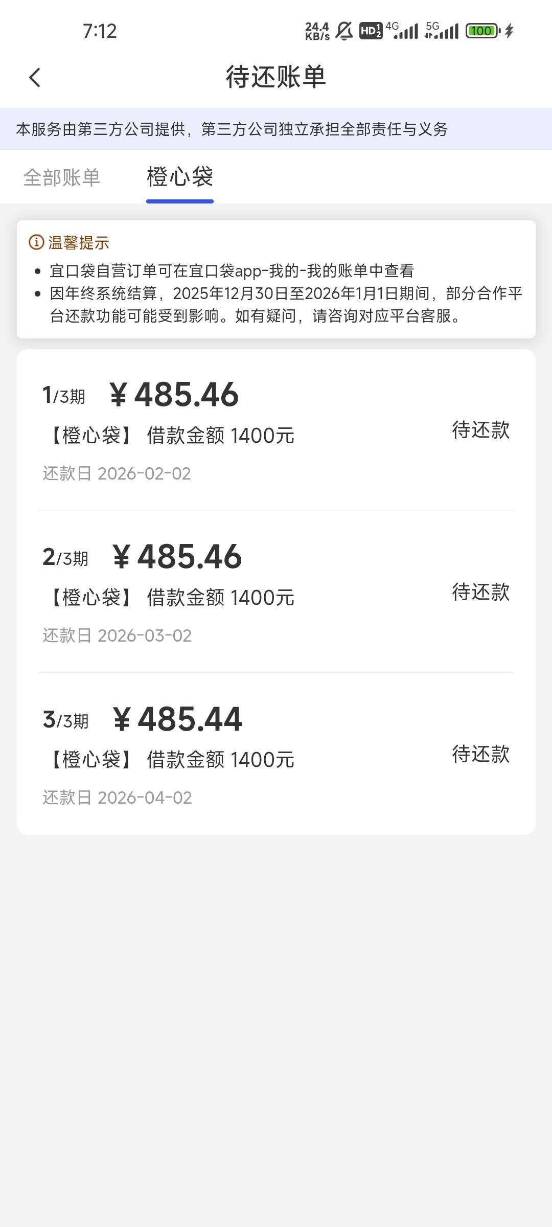Tap the third-party service notice banner
This screenshot has height=1227, width=552.
point(232,129)
